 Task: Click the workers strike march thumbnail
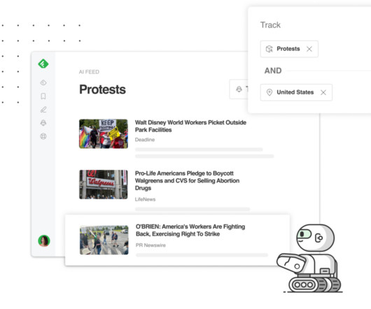pyautogui.click(x=104, y=240)
